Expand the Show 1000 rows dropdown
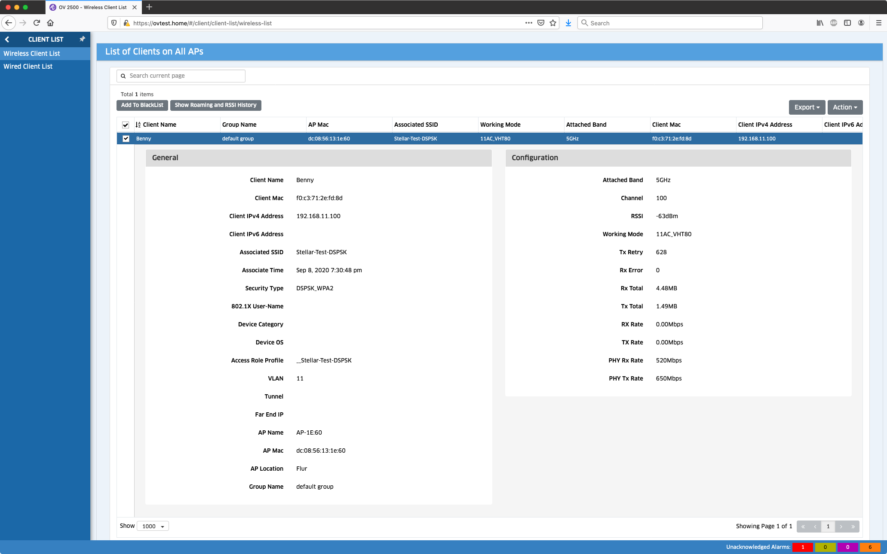 coord(153,527)
